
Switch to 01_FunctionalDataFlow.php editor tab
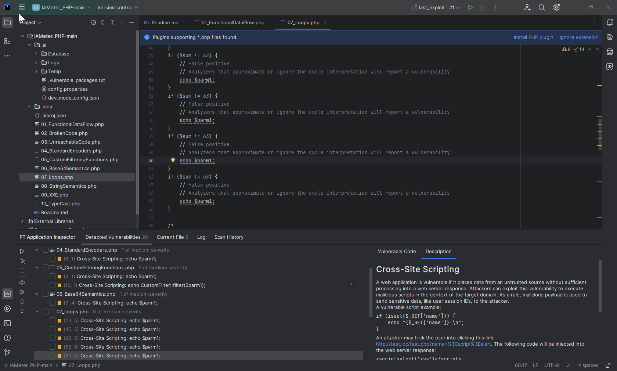coord(230,23)
